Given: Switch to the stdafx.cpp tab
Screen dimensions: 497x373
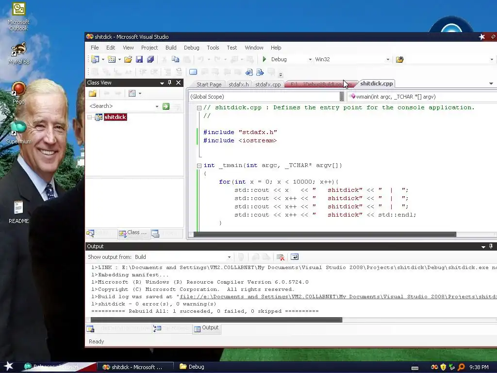Looking at the screenshot, I should pyautogui.click(x=268, y=85).
